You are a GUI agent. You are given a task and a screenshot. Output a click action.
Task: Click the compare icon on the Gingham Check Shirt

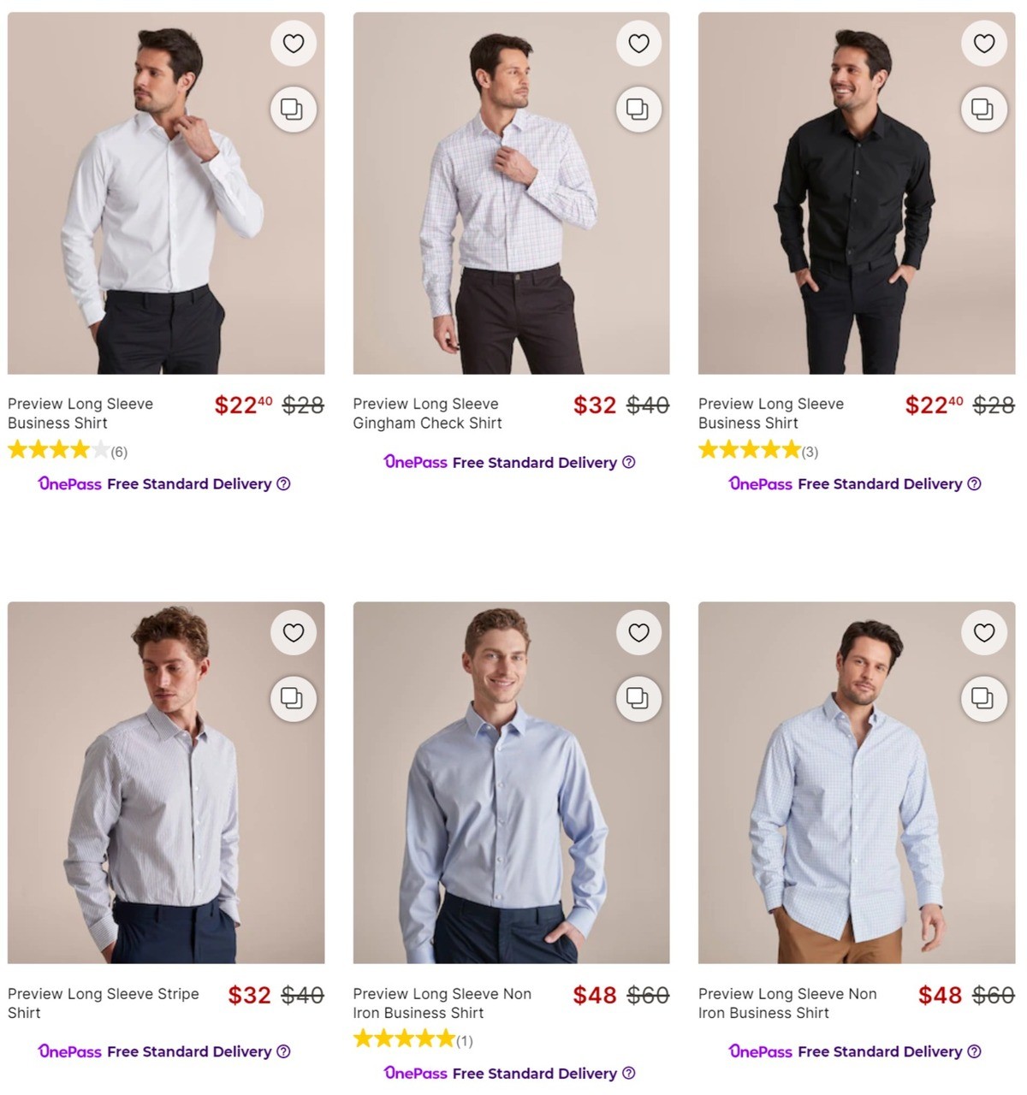coord(638,109)
